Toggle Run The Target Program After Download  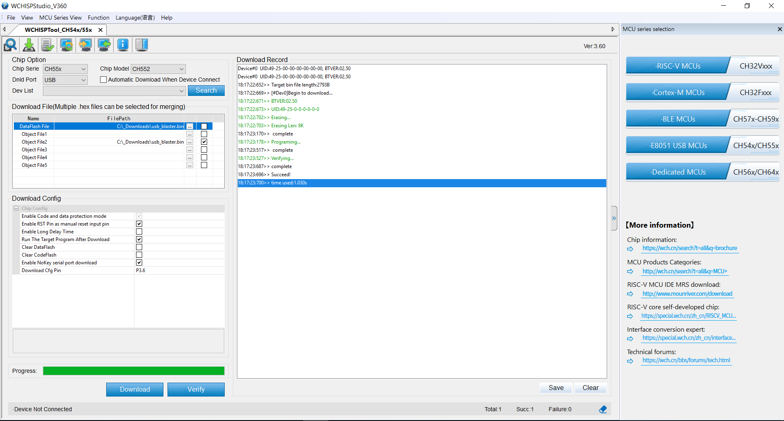click(139, 239)
